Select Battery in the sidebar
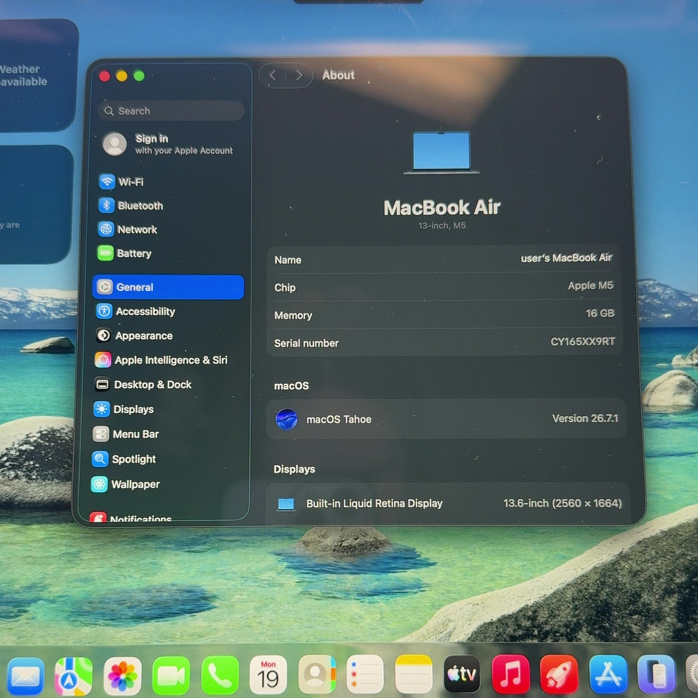 click(x=125, y=253)
